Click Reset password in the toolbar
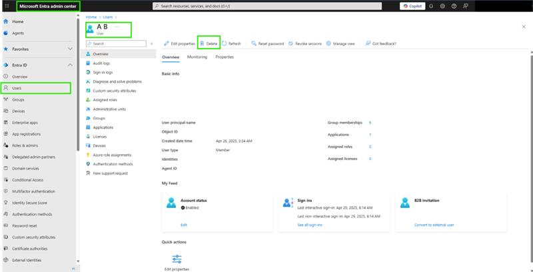The height and width of the screenshot is (272, 533). pyautogui.click(x=268, y=43)
